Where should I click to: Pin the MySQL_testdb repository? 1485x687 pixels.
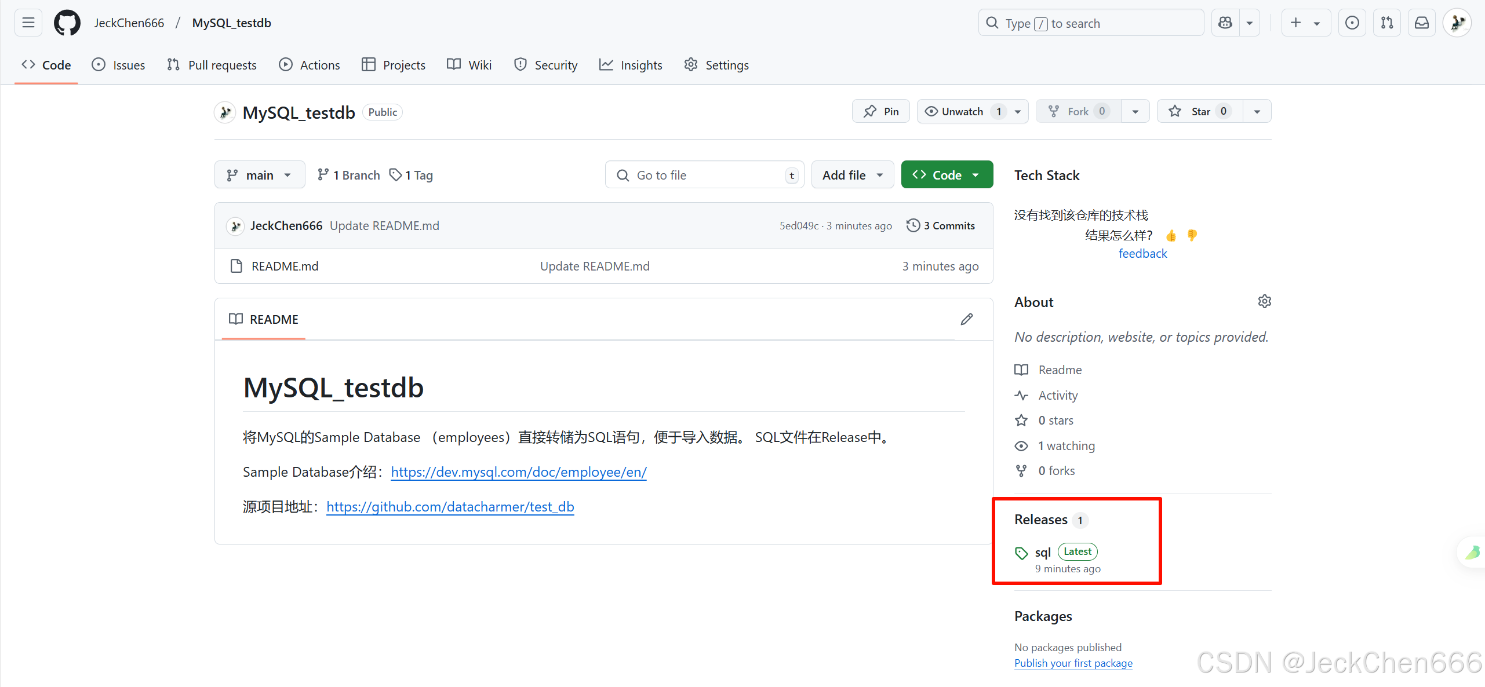point(880,111)
